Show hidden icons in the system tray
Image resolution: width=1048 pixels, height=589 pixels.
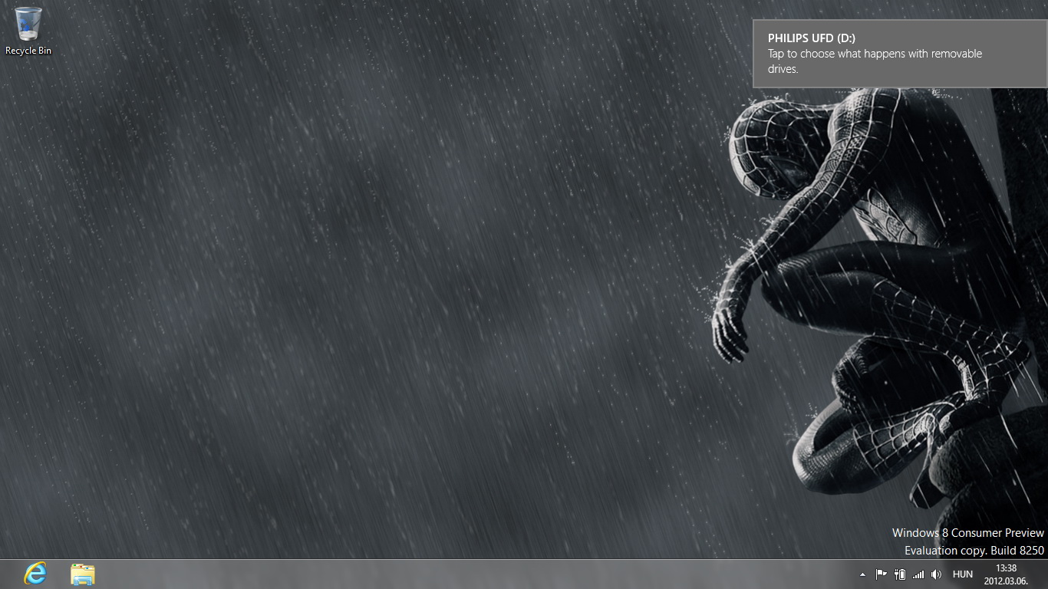pyautogui.click(x=862, y=574)
